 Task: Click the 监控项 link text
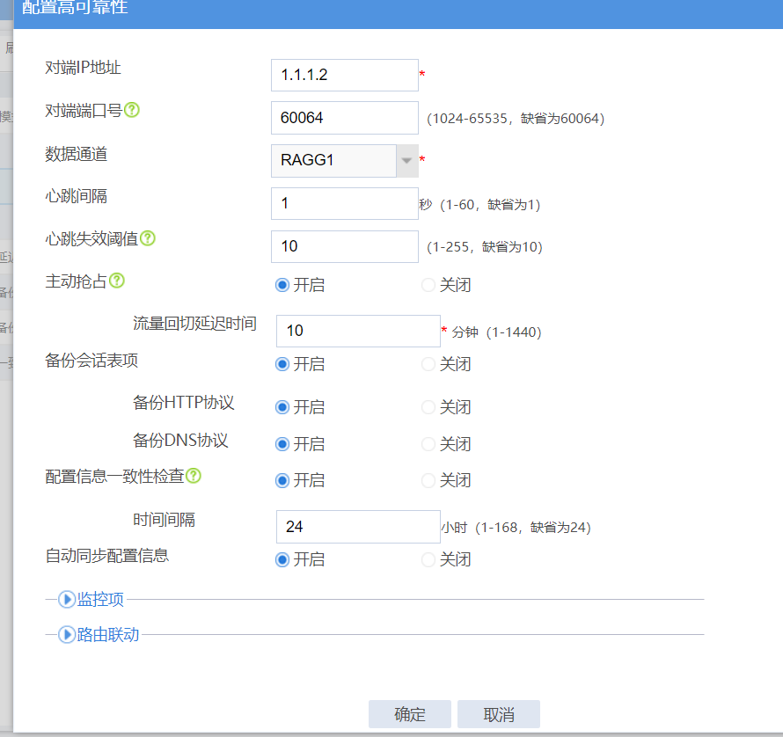tap(100, 599)
